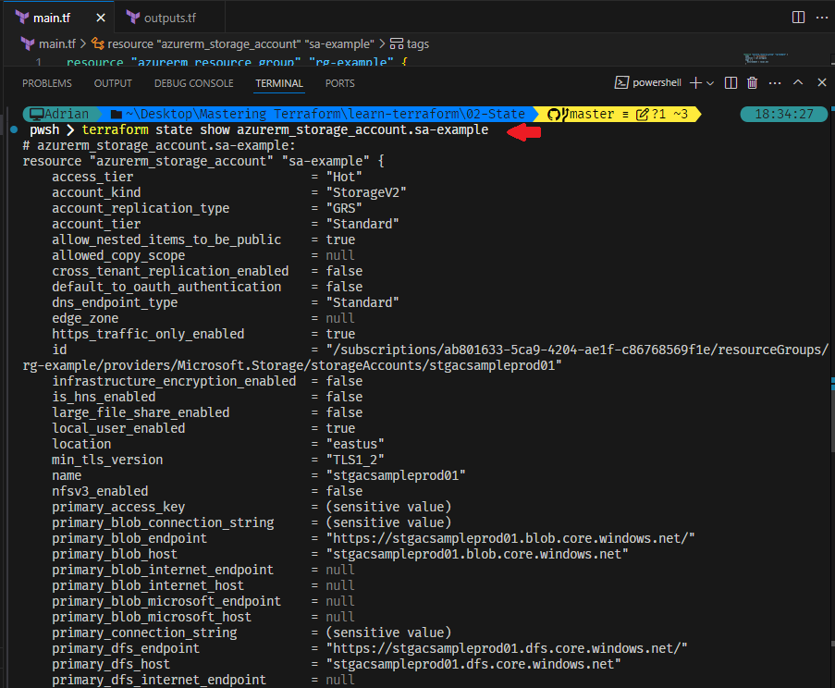Click the tags breadcrumb item
The width and height of the screenshot is (835, 688).
(418, 43)
